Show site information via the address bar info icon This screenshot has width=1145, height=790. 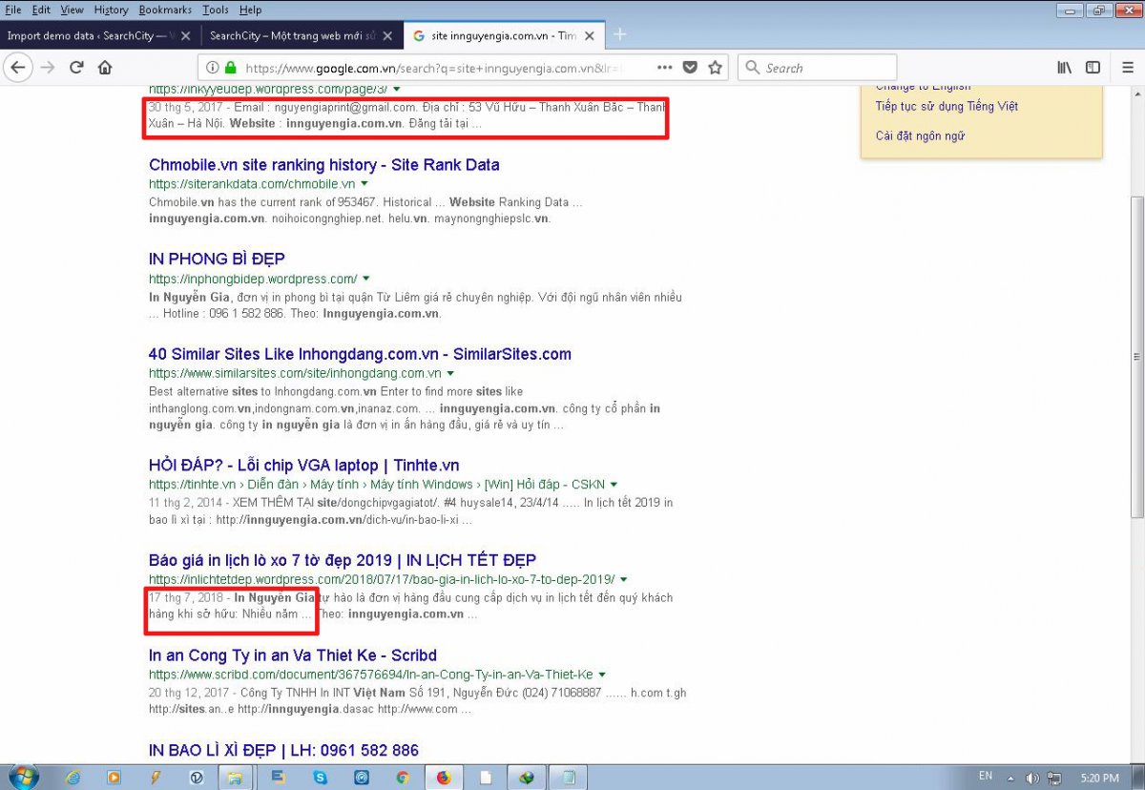pos(213,68)
